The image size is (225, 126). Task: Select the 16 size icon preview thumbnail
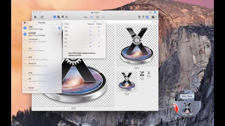(149, 73)
